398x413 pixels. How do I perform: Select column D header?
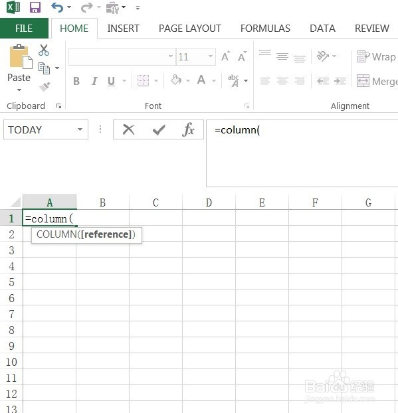click(209, 203)
